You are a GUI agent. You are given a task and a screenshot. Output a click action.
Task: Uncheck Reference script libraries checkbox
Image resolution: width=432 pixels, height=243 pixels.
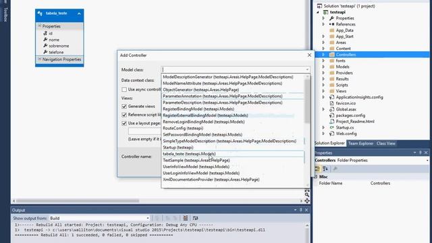coord(124,115)
